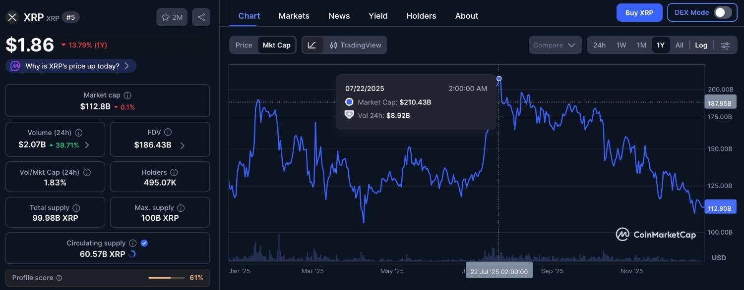Expand the FDV details chevron

point(182,145)
